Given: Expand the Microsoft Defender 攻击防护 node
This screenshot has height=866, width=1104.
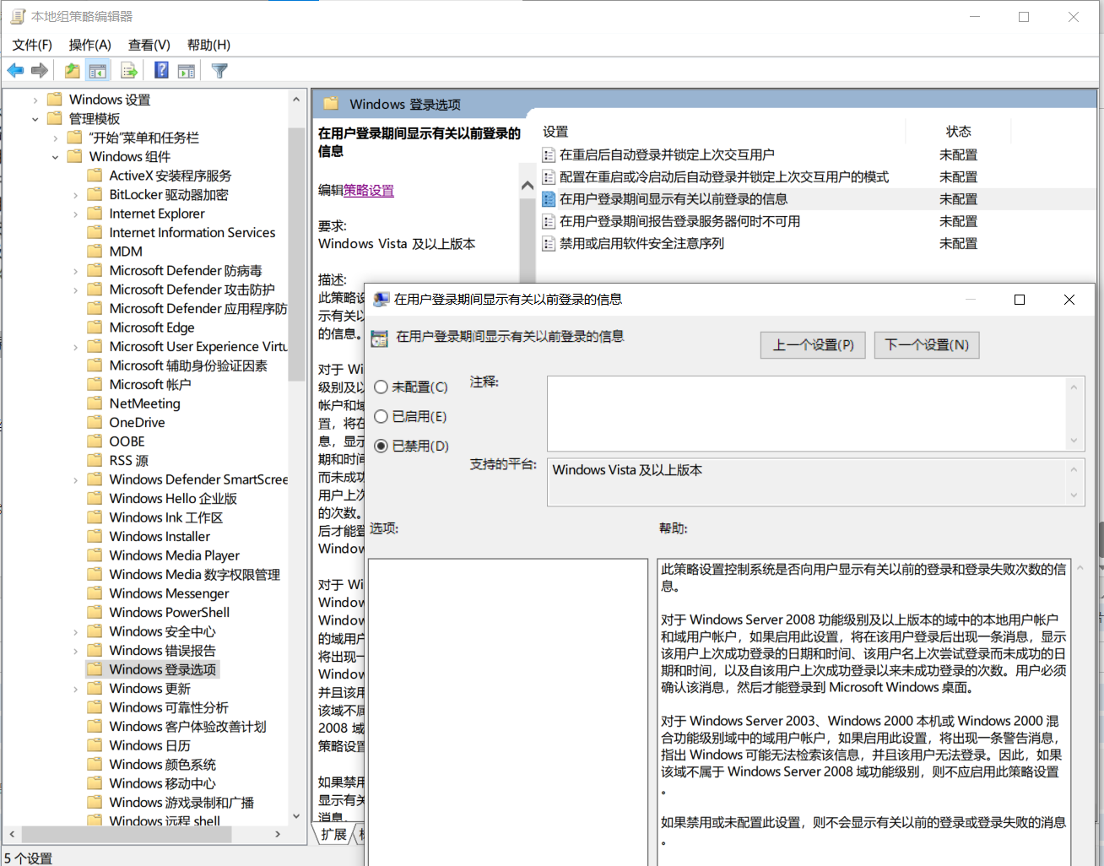Looking at the screenshot, I should [x=76, y=290].
